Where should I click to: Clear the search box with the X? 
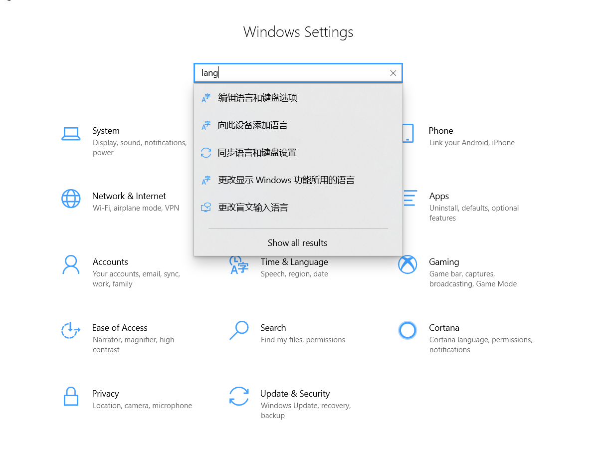(393, 73)
